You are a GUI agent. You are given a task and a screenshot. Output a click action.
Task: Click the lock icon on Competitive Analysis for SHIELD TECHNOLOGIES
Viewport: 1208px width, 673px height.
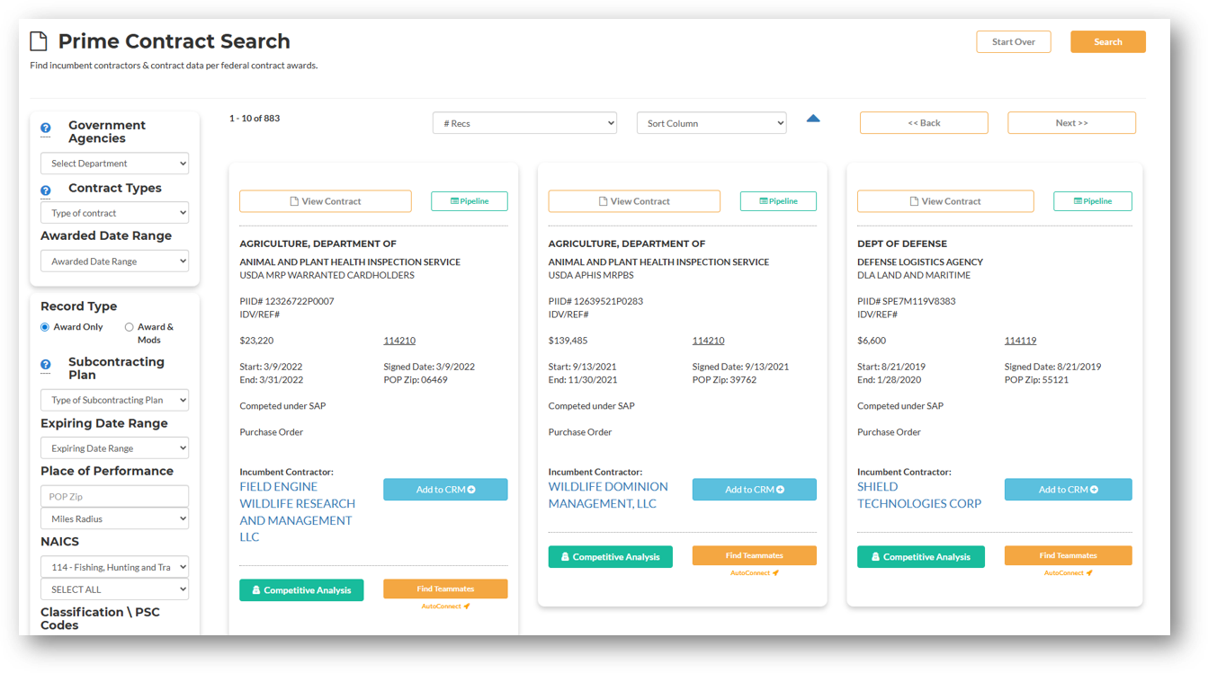pyautogui.click(x=876, y=556)
